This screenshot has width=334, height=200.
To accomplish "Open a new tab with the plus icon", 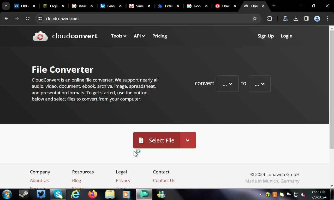I will tap(274, 6).
